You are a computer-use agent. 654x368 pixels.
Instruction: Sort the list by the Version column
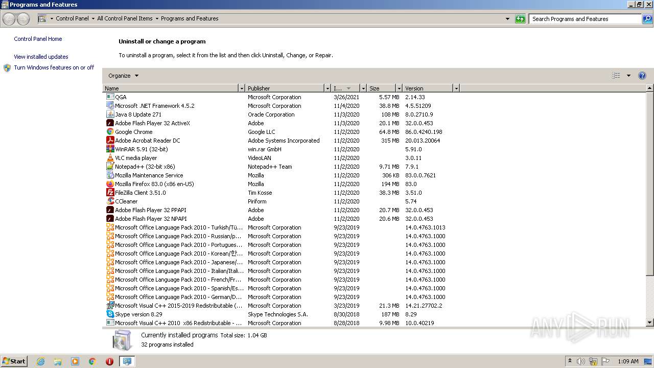[x=428, y=88]
